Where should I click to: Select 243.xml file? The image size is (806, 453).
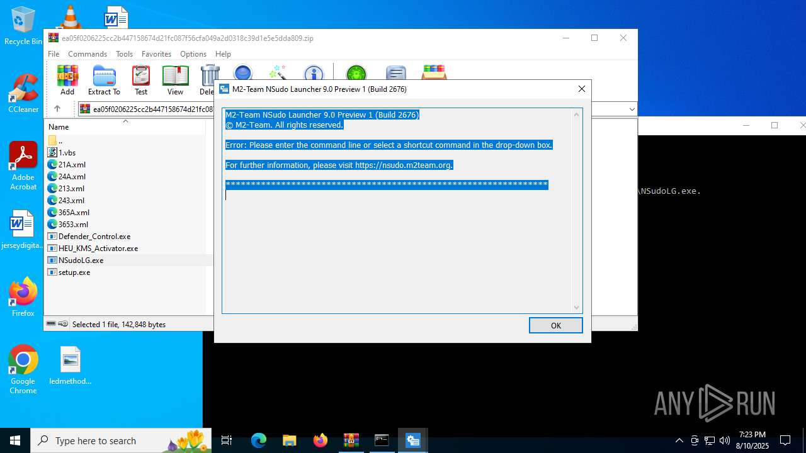coord(71,201)
